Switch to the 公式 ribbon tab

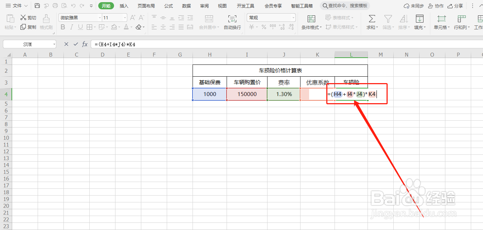pyautogui.click(x=168, y=5)
